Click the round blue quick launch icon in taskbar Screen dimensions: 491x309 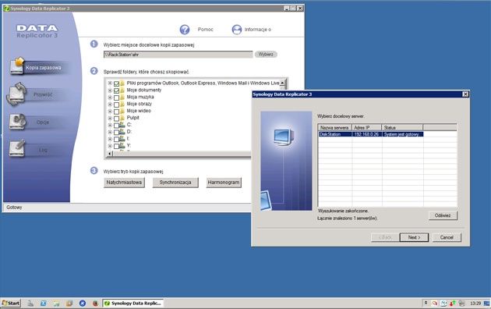pyautogui.click(x=83, y=304)
